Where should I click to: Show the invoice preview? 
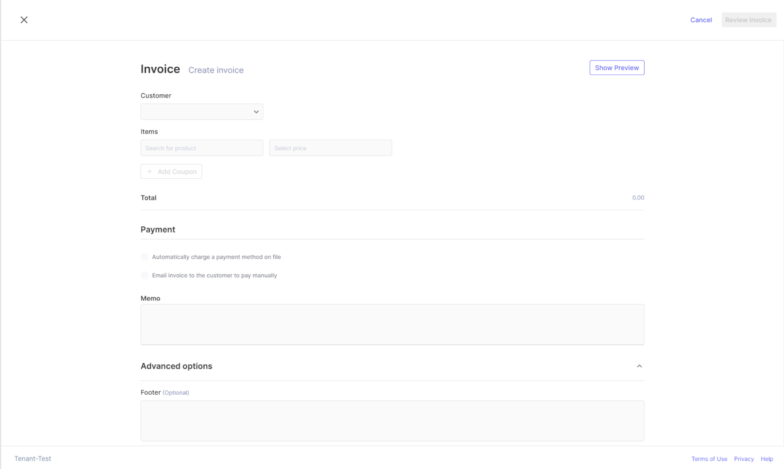(617, 67)
